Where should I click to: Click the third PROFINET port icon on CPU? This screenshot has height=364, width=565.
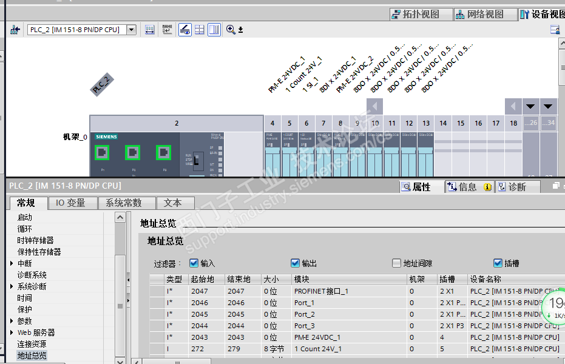[x=164, y=153]
